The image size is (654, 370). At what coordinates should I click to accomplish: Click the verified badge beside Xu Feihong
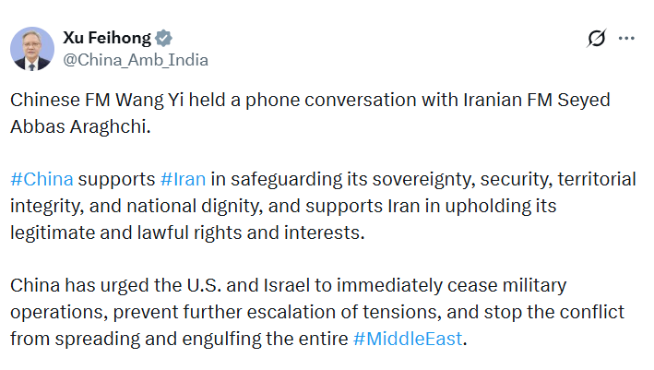point(164,38)
